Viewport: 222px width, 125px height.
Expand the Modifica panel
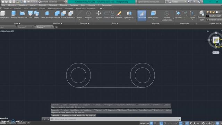[x=58, y=23]
